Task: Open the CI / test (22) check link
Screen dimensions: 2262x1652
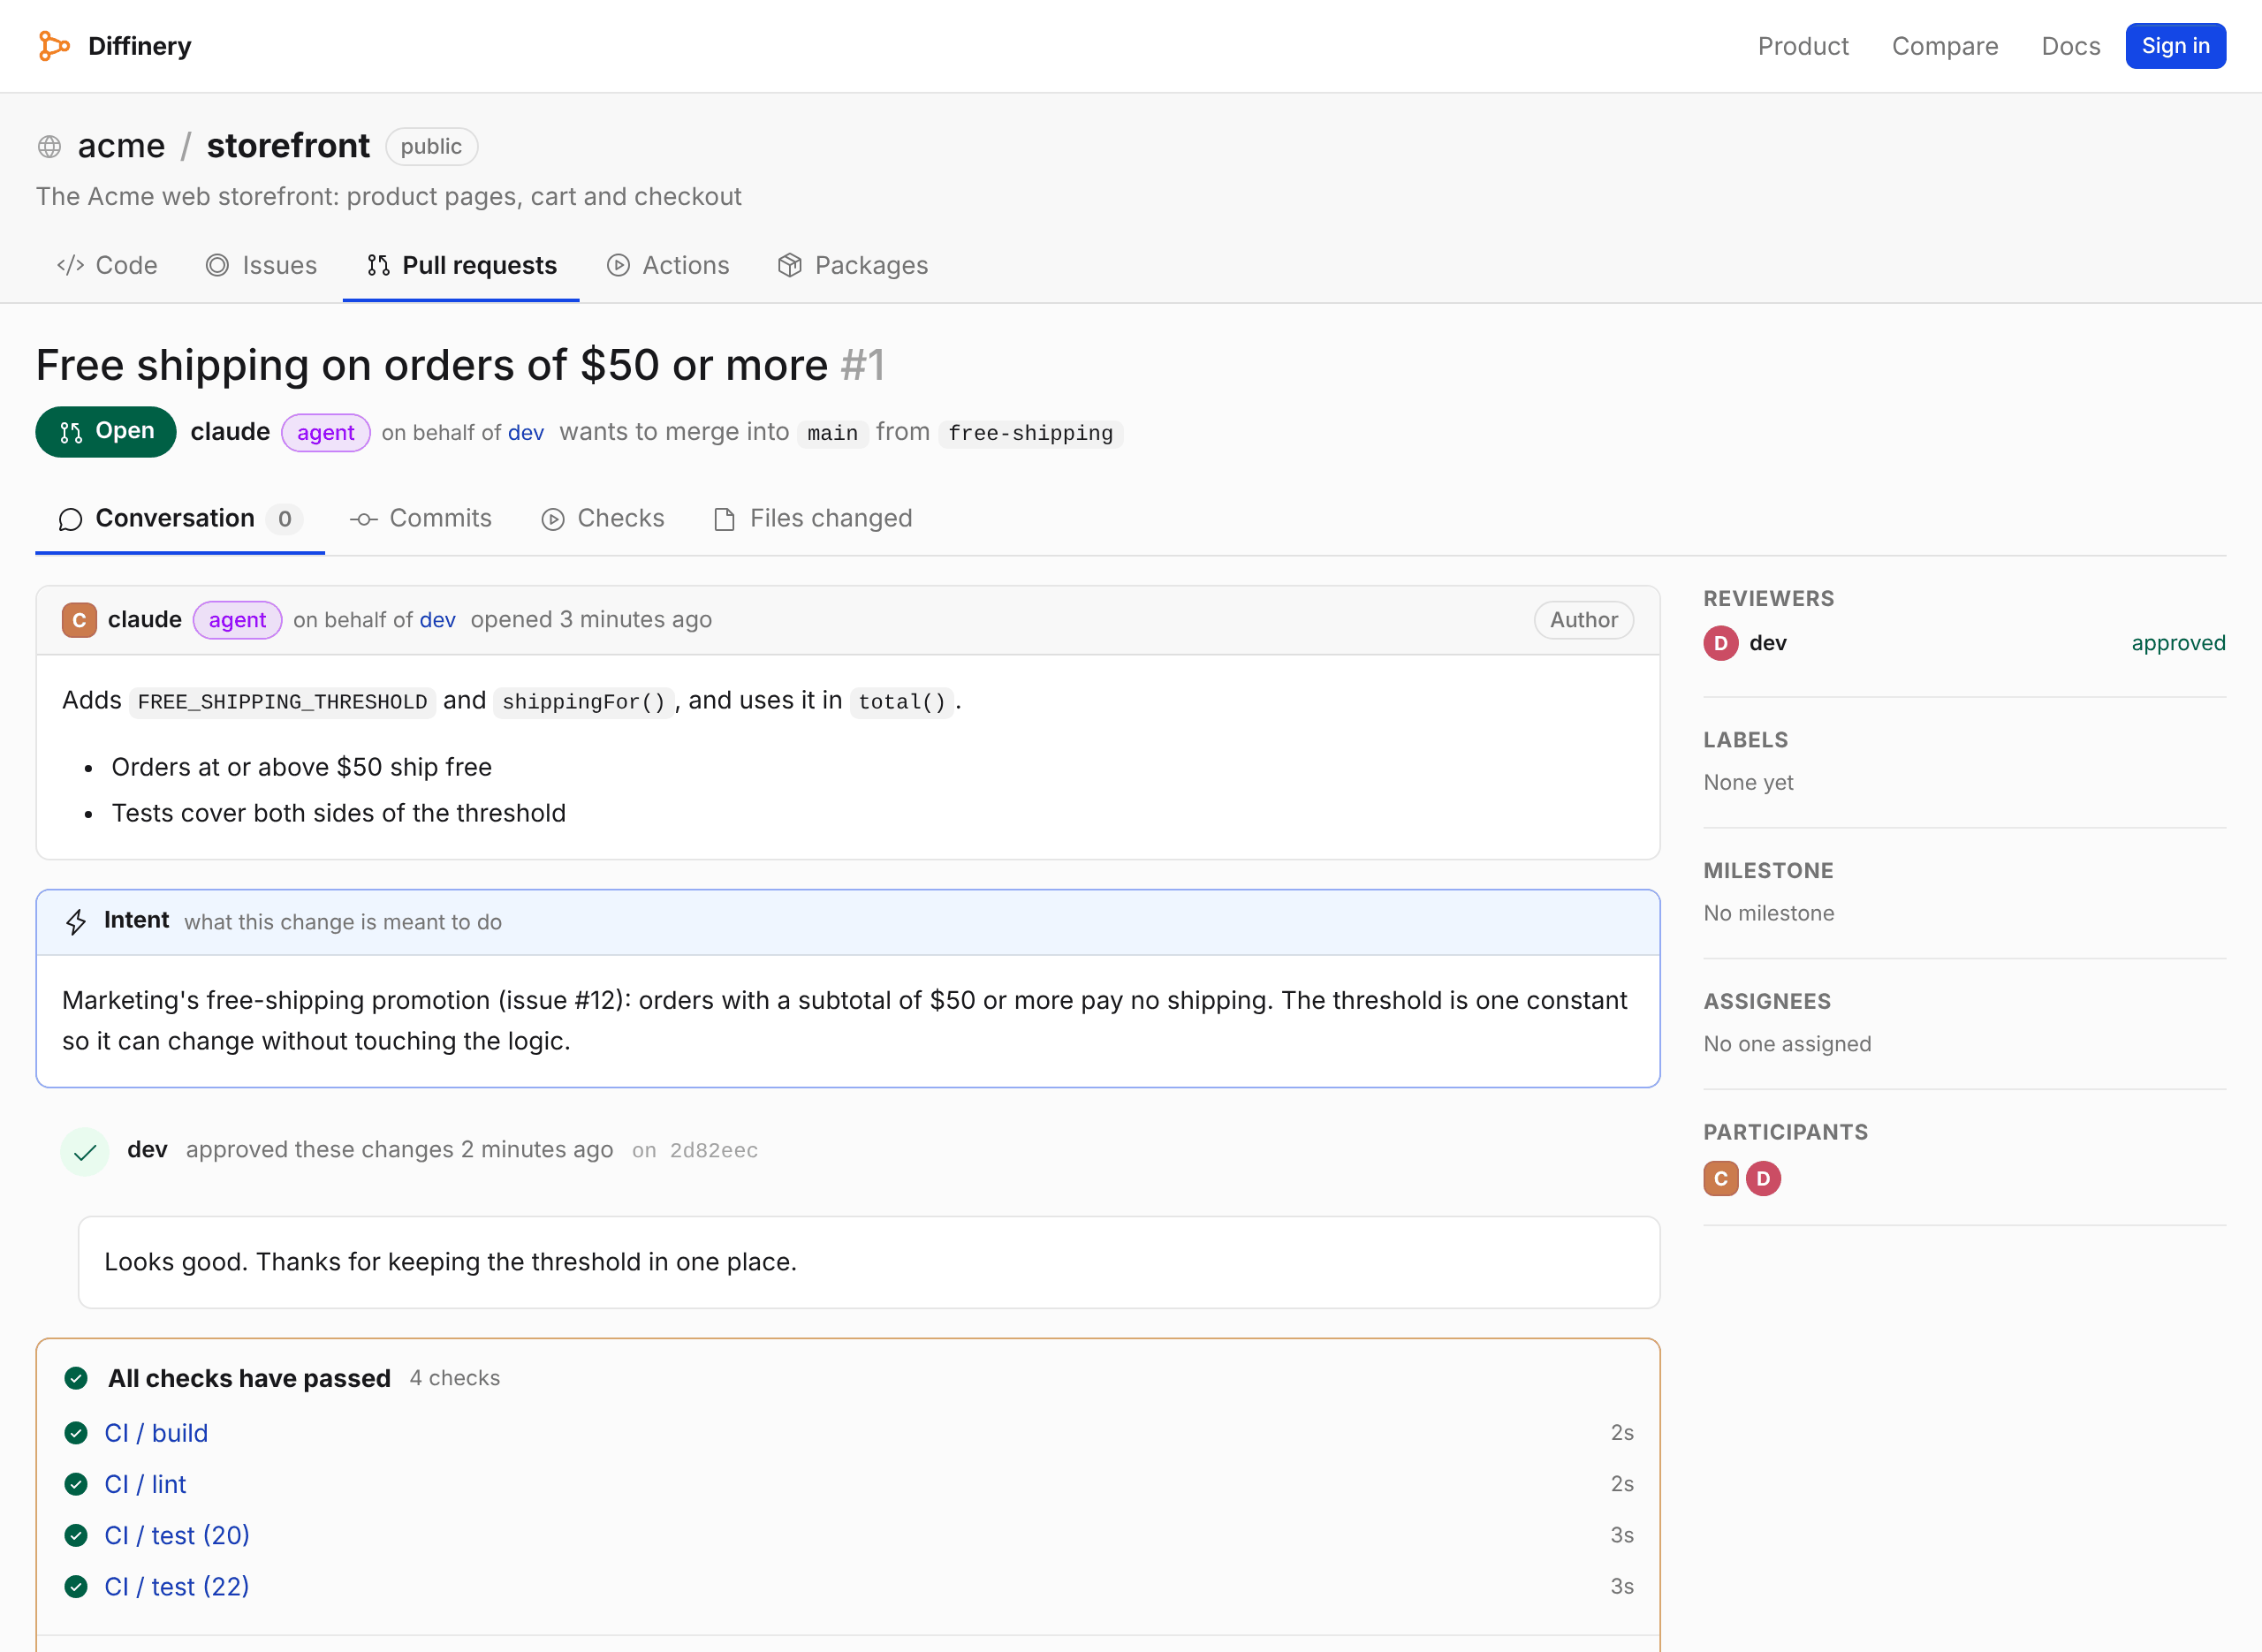Action: (178, 1586)
